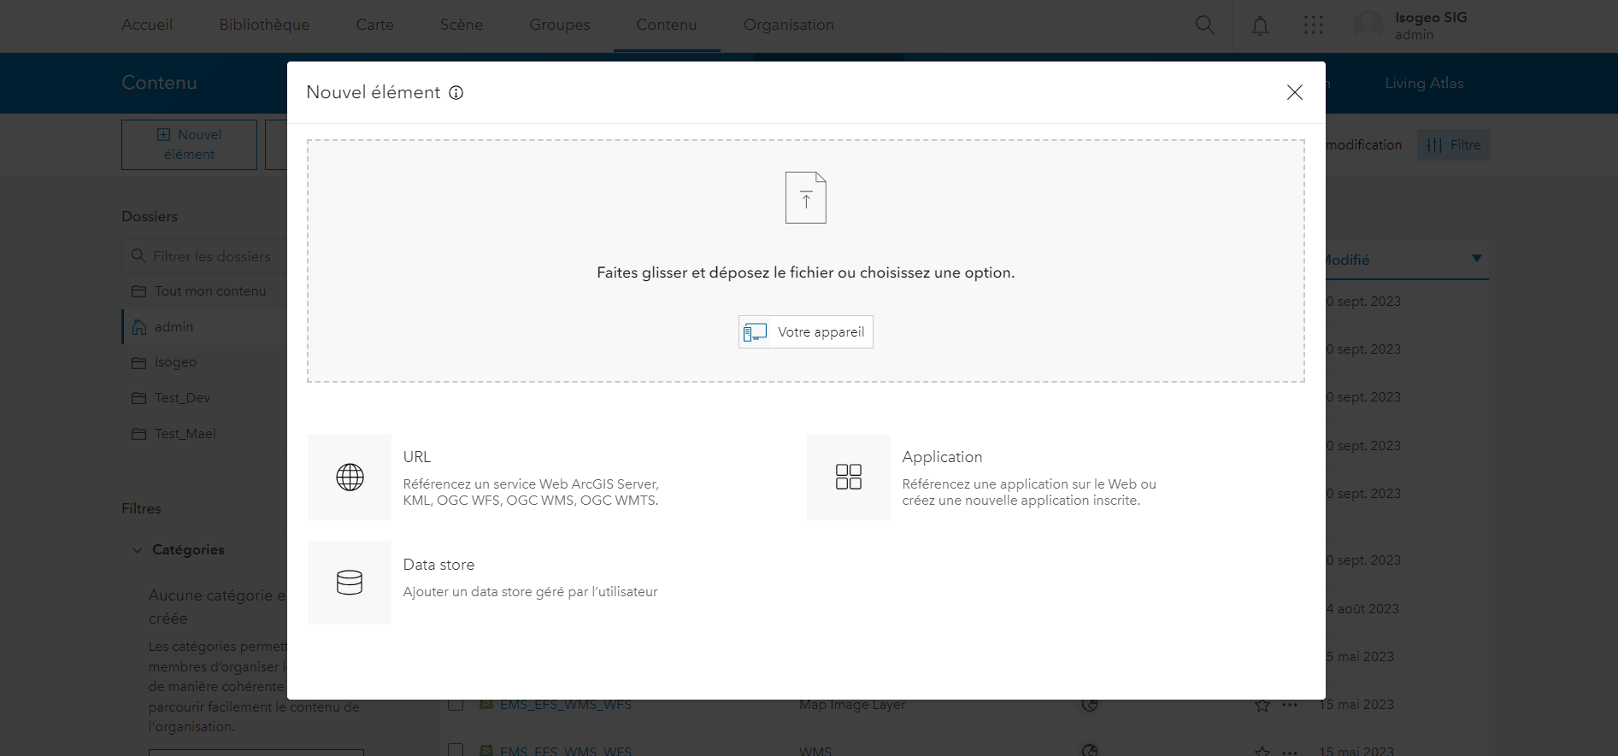This screenshot has width=1618, height=756.
Task: Switch to the Living Atlas tab
Action: tap(1424, 83)
